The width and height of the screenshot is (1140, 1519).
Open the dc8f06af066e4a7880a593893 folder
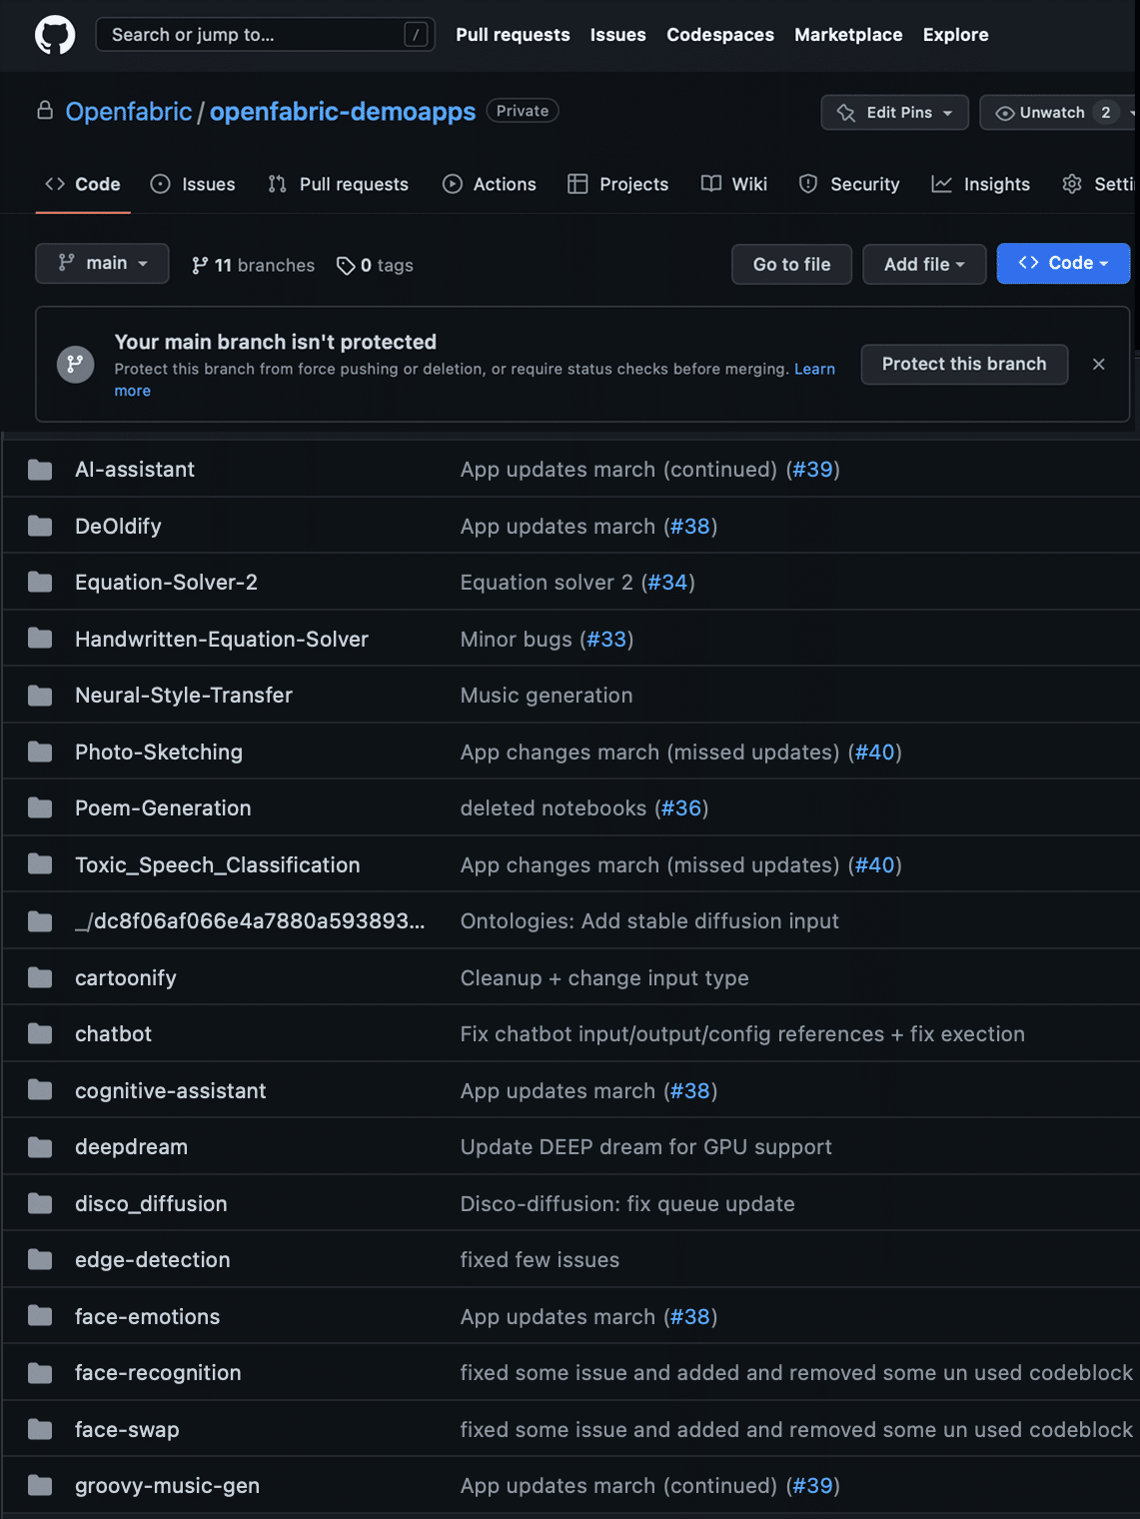(250, 921)
